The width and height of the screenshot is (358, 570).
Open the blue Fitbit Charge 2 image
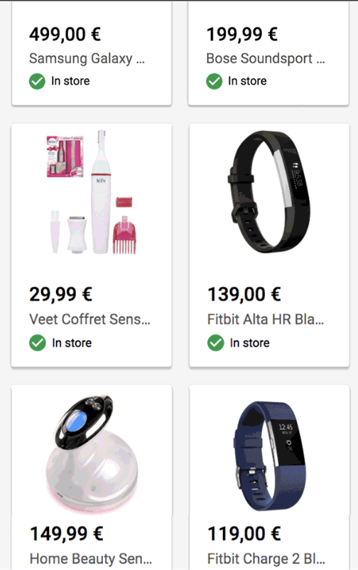tap(269, 456)
